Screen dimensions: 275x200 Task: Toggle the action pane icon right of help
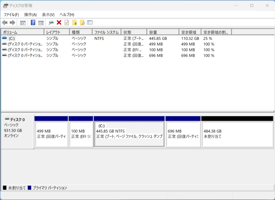(x=41, y=23)
